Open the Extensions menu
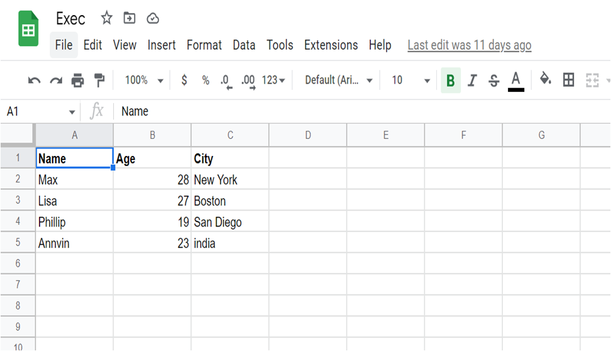Viewport: 611px width, 351px height. 331,45
